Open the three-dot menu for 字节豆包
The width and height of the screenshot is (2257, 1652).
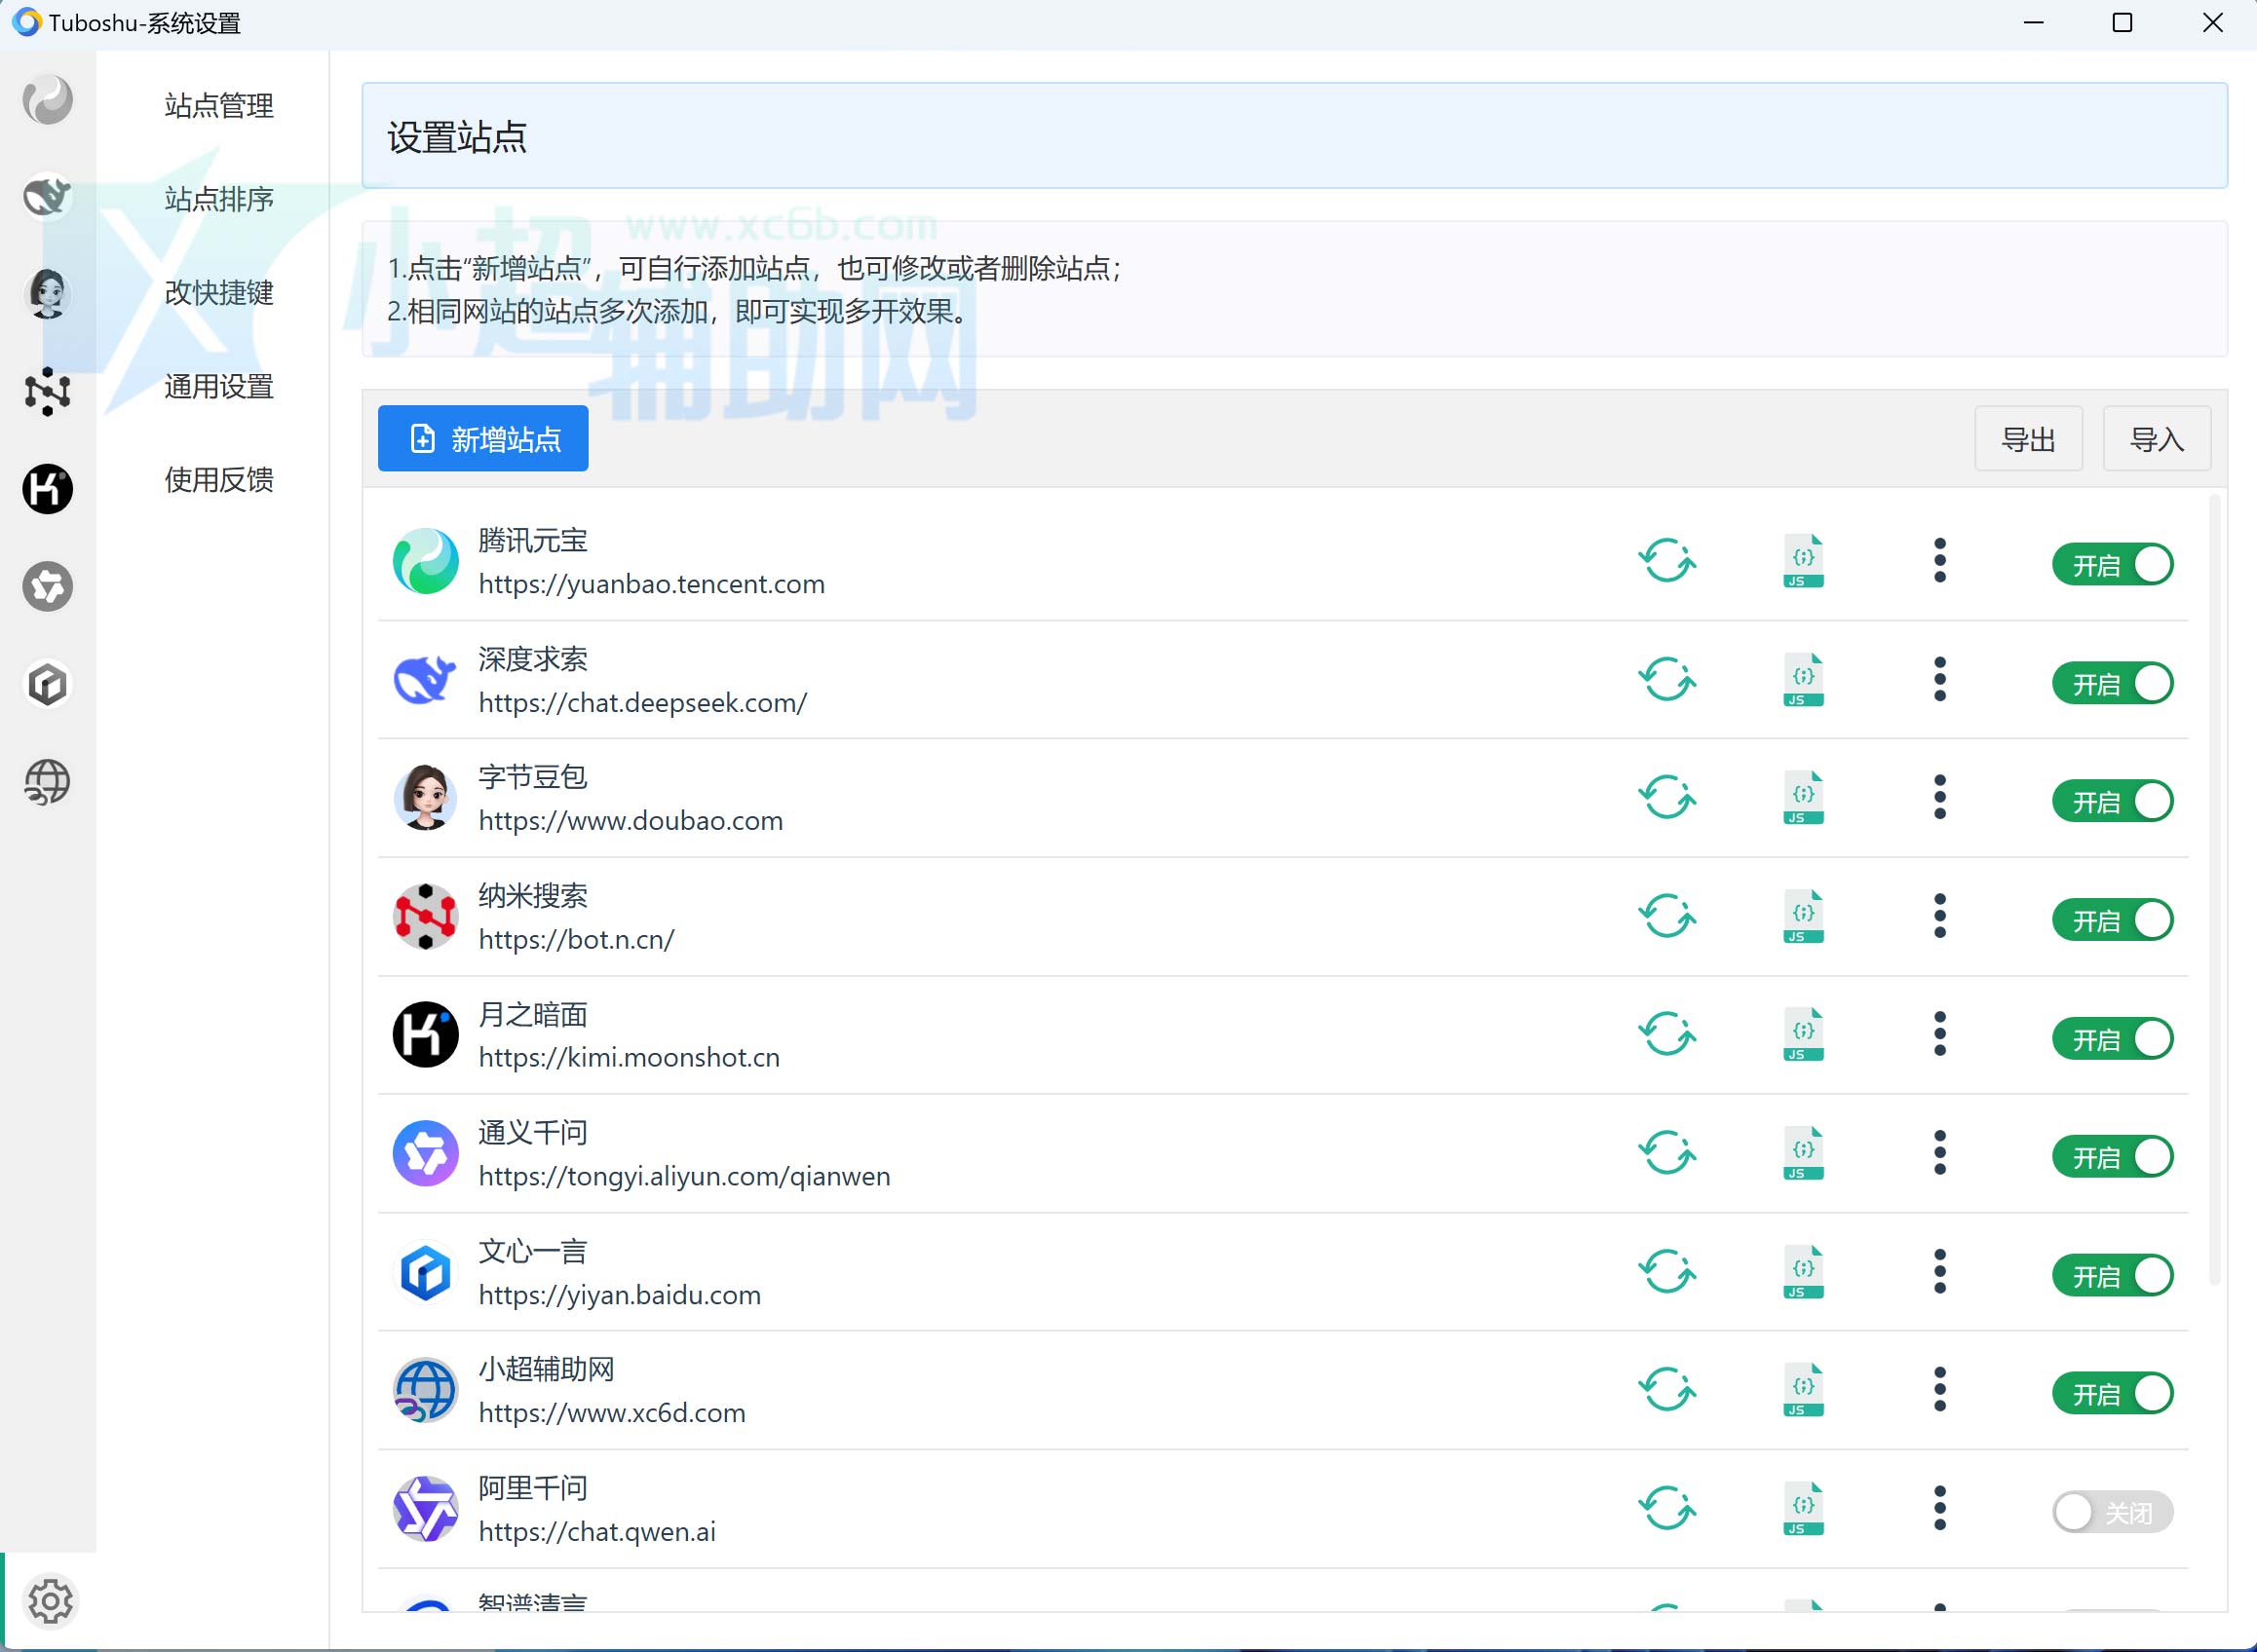click(1940, 798)
